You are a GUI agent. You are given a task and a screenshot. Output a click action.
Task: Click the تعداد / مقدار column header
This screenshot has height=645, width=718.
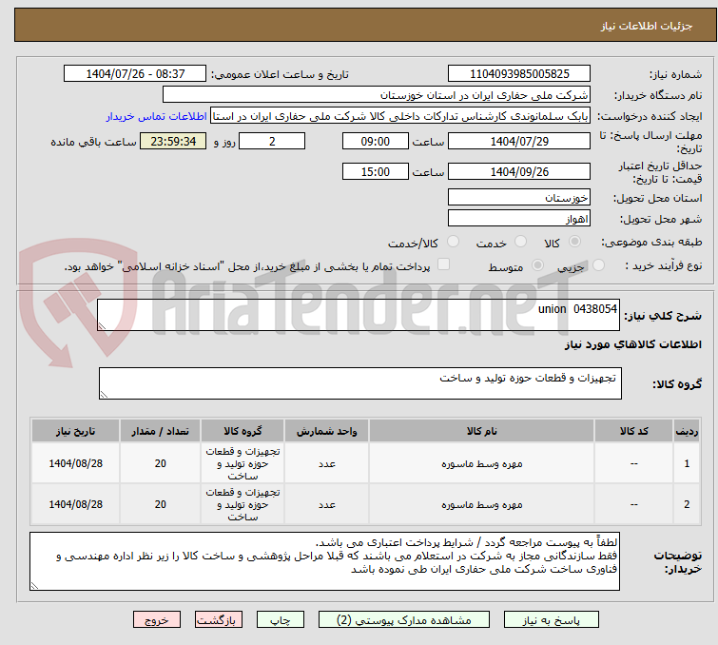pyautogui.click(x=160, y=431)
